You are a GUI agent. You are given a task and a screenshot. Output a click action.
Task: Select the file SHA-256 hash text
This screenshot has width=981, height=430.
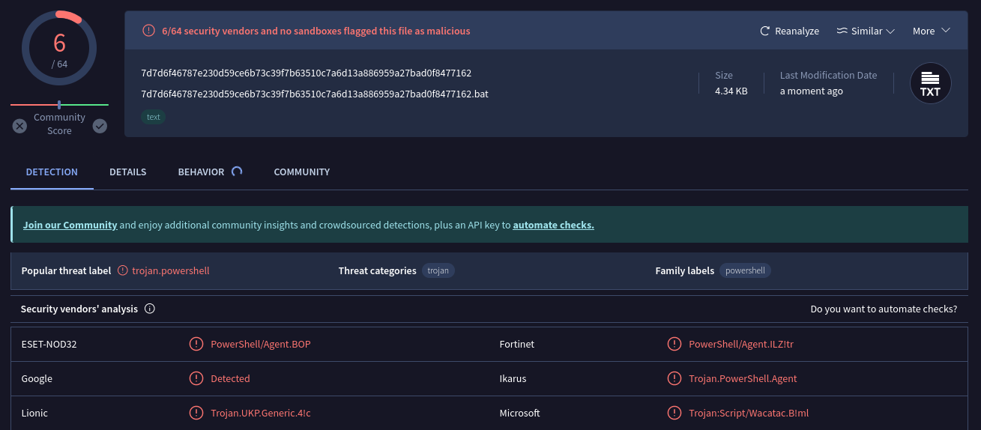point(306,73)
